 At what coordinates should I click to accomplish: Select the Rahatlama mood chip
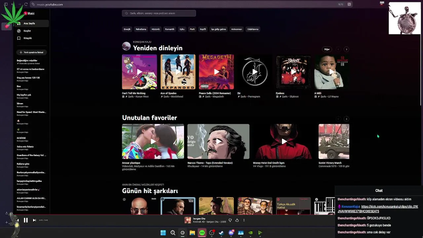coord(141,29)
